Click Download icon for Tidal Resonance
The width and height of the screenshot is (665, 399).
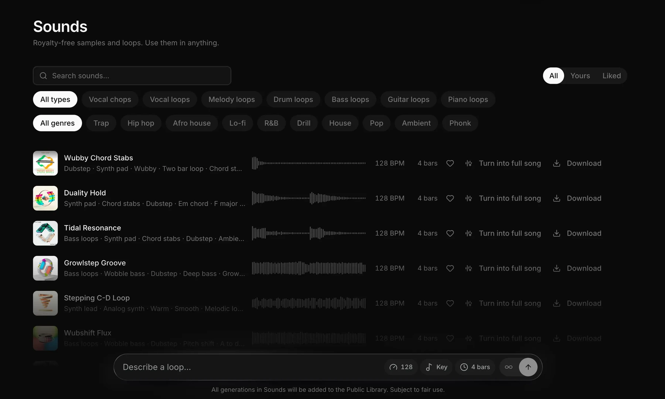tap(557, 233)
